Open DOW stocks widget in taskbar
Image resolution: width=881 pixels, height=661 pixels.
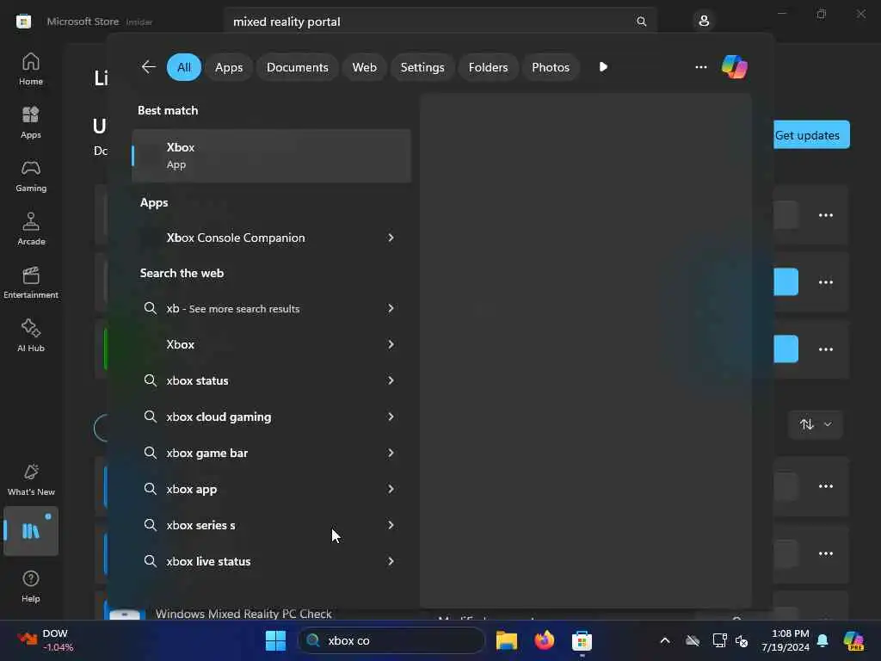45,640
